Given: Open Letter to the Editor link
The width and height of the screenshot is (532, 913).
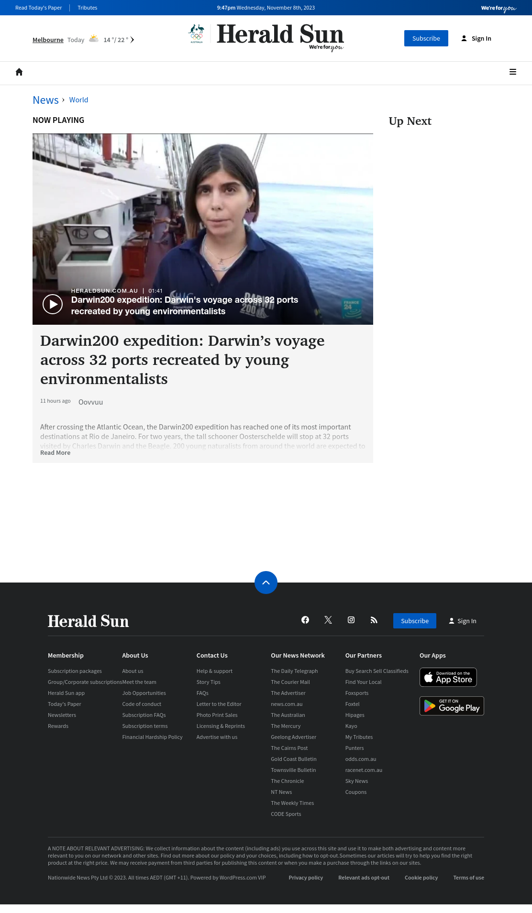Looking at the screenshot, I should point(219,704).
